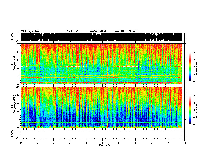Click the ch.1 frequency axis "4" tick label
Screen dimensions: 208x160
click(18, 68)
